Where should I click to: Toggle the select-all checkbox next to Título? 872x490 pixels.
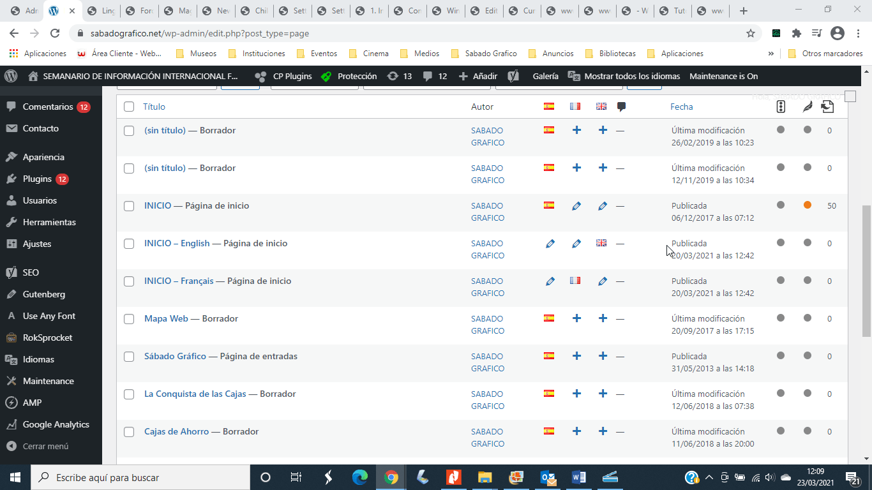click(129, 107)
